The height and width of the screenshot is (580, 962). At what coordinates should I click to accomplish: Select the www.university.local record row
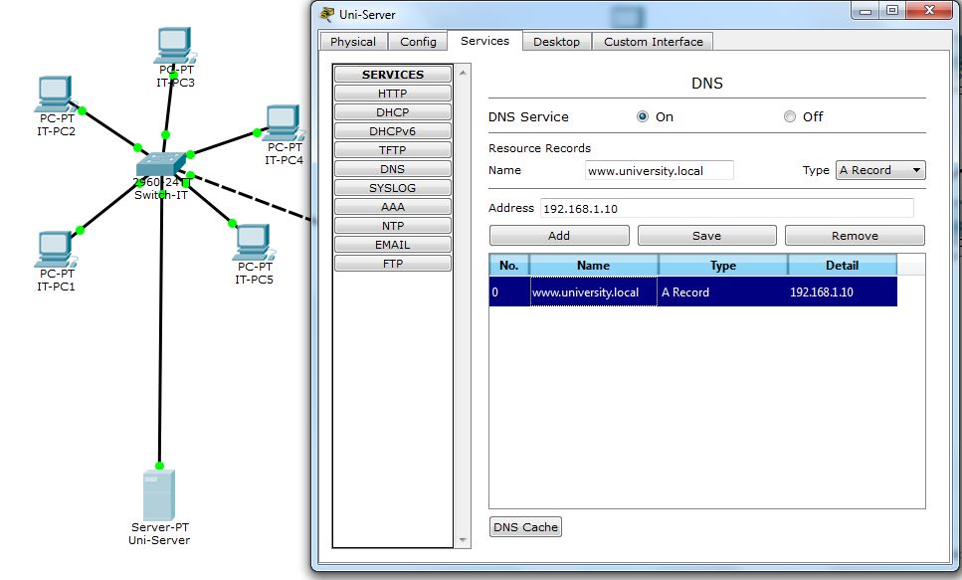[x=692, y=292]
